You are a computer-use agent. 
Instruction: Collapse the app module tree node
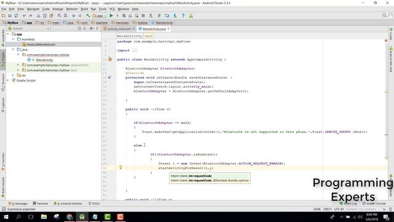click(8, 34)
